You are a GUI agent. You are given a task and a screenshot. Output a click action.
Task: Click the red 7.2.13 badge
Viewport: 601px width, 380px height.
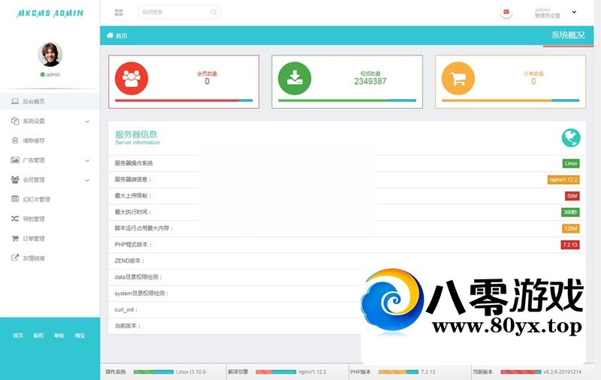click(x=570, y=245)
